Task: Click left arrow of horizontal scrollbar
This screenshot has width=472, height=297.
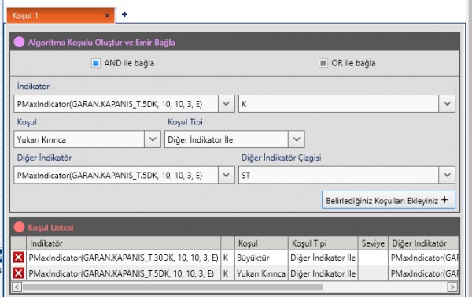Action: pyautogui.click(x=17, y=287)
